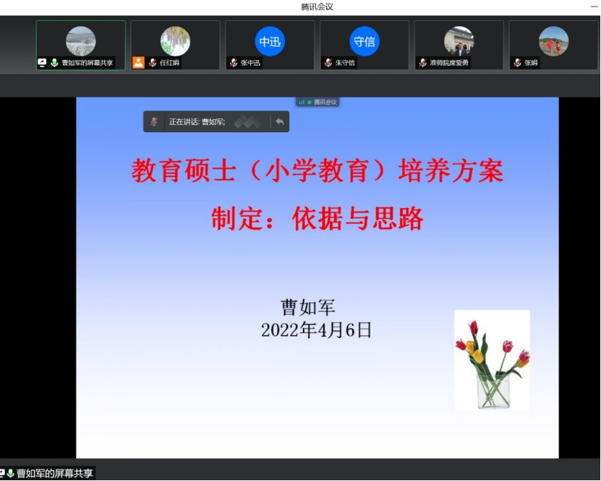Click 任红娟's muted microphone icon
Screen dimensions: 601x481
[x=153, y=63]
